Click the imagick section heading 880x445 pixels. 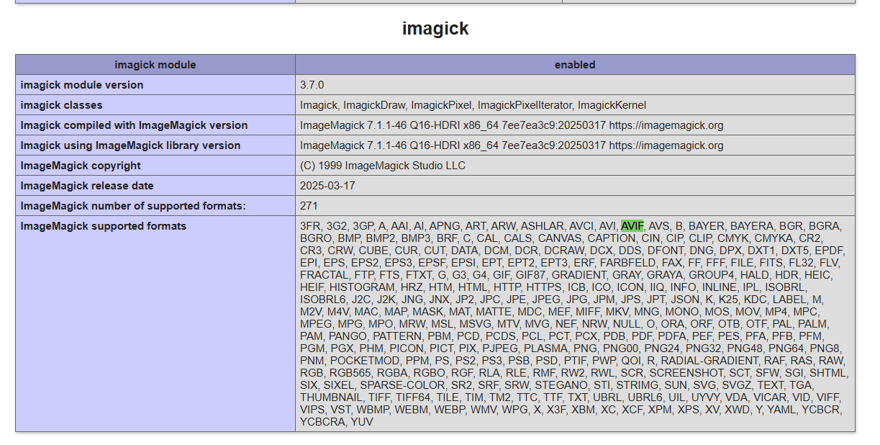(x=435, y=29)
